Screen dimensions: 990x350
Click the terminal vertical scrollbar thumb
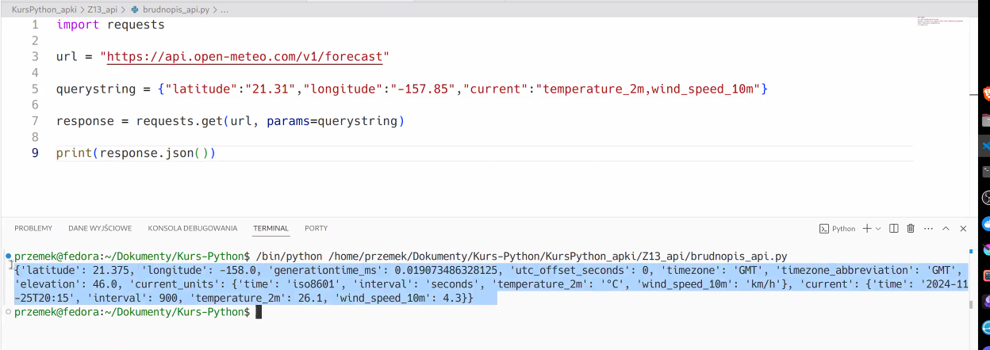point(972,305)
